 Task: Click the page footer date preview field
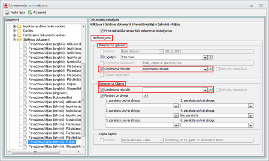point(209,140)
